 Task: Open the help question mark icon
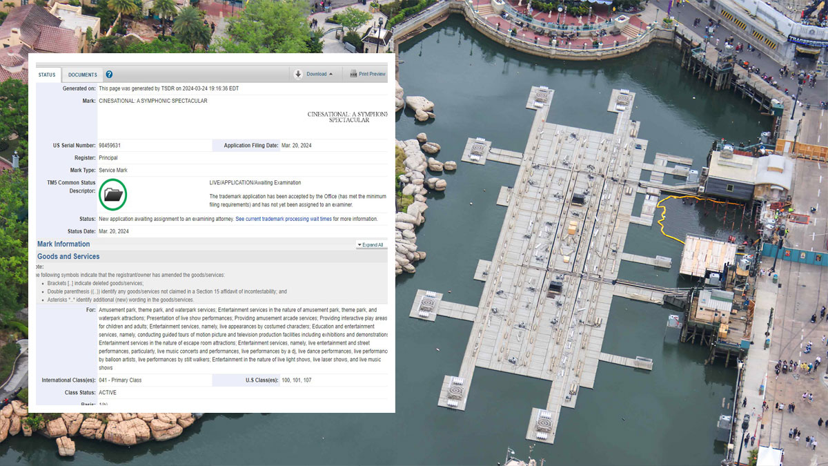click(109, 75)
